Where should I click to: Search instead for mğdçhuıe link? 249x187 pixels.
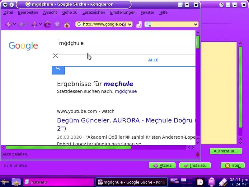(126, 91)
